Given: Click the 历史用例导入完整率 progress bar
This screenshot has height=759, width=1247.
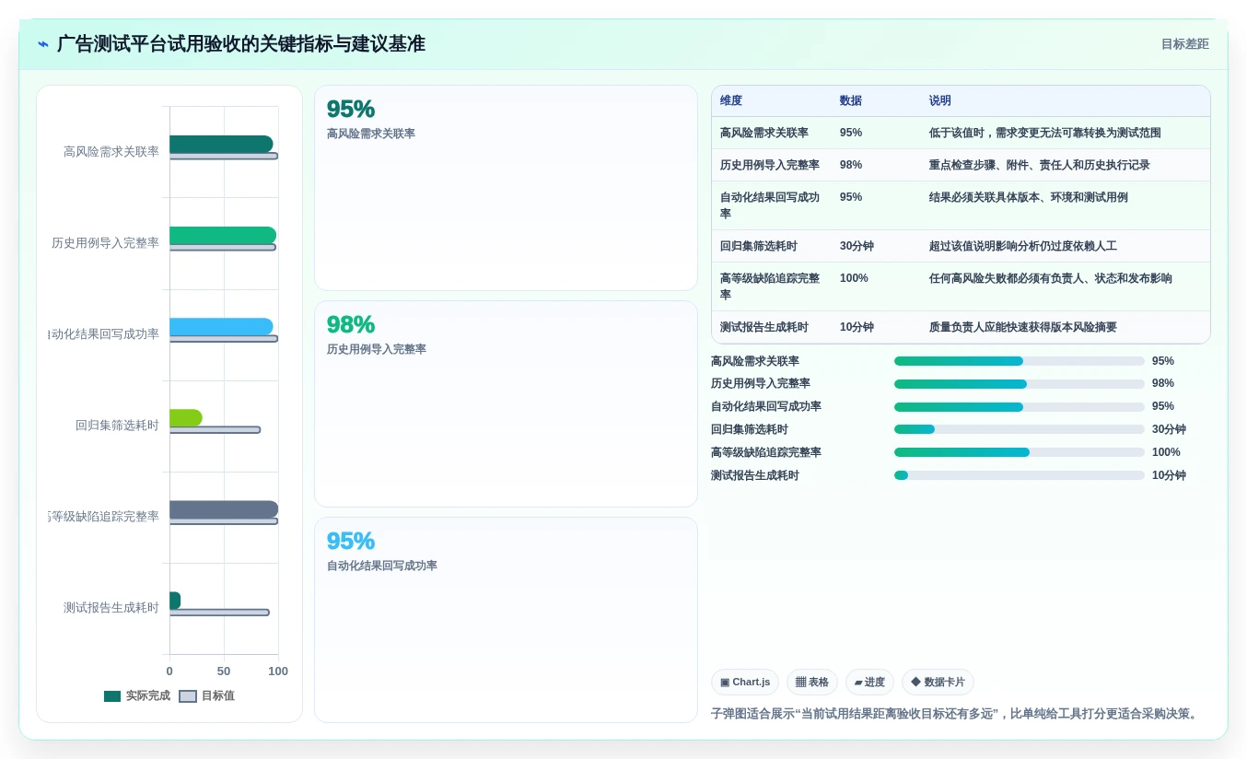Looking at the screenshot, I should click(1020, 384).
